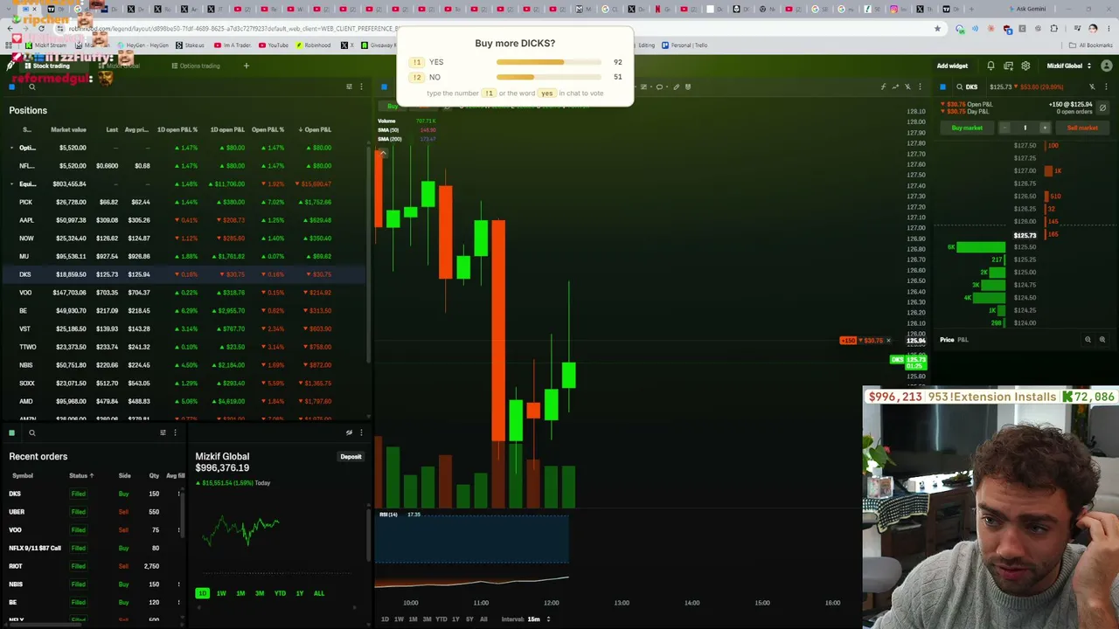This screenshot has width=1119, height=629.
Task: Set account chart range to YTD
Action: 280,593
